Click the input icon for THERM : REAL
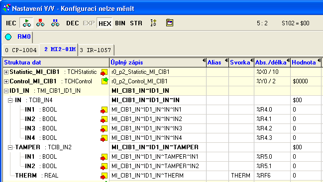This screenshot has width=323, height=182. pyautogui.click(x=104, y=176)
